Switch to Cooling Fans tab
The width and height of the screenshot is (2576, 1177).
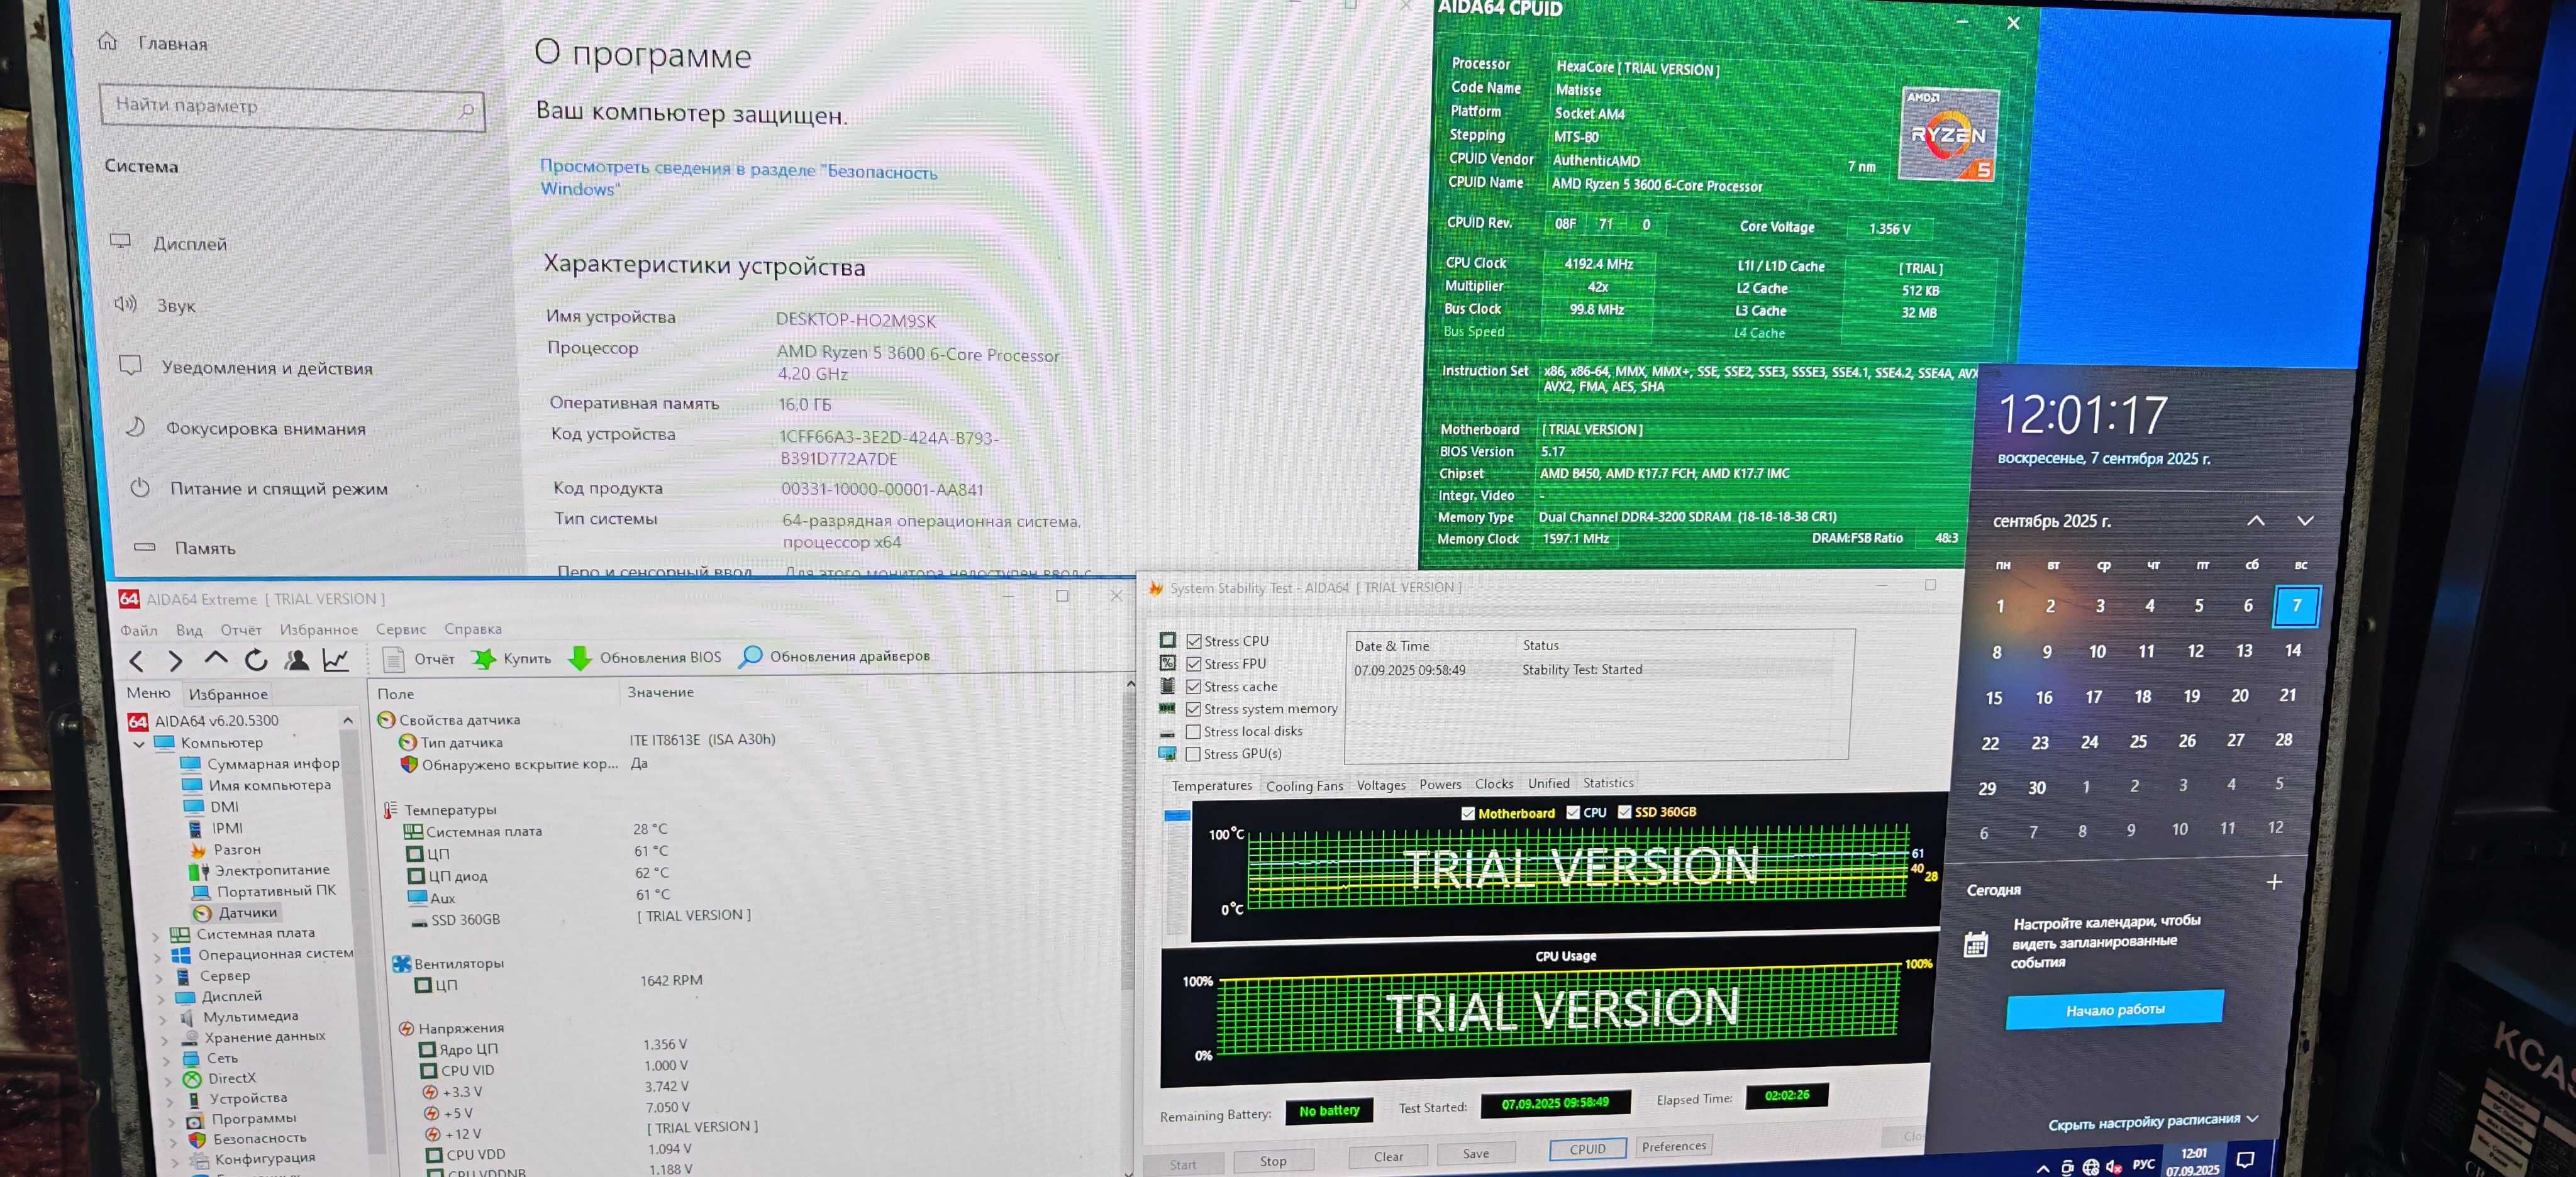[x=1304, y=786]
